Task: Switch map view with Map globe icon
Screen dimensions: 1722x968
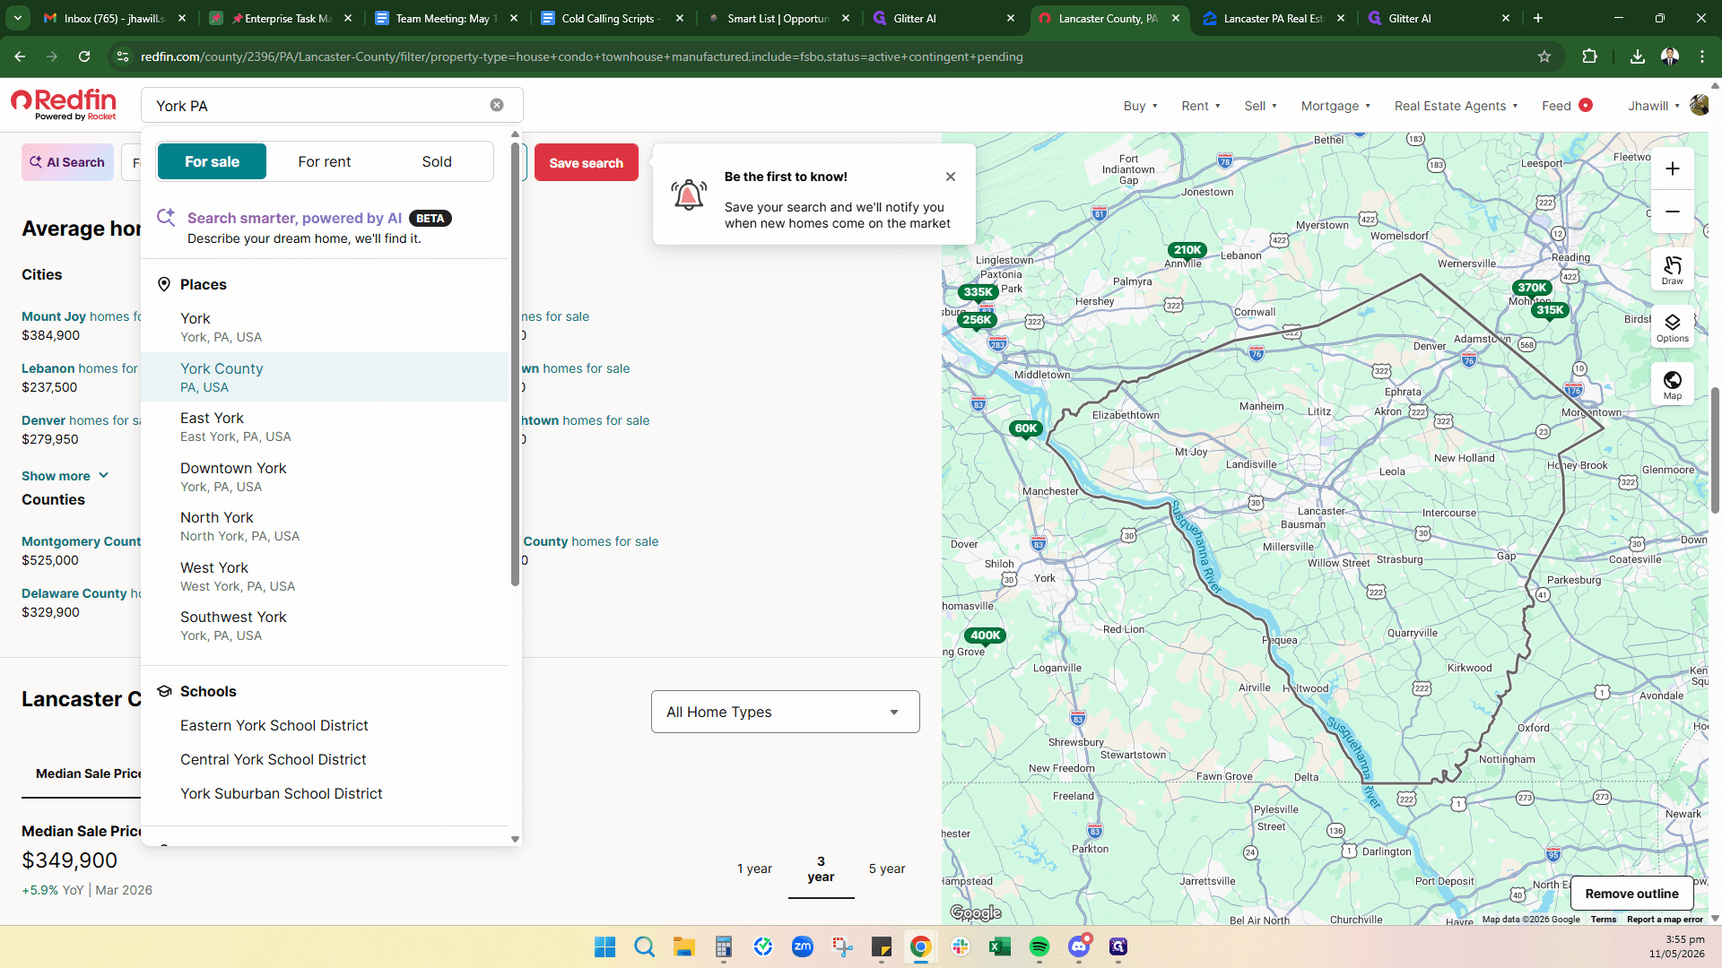Action: tap(1673, 385)
